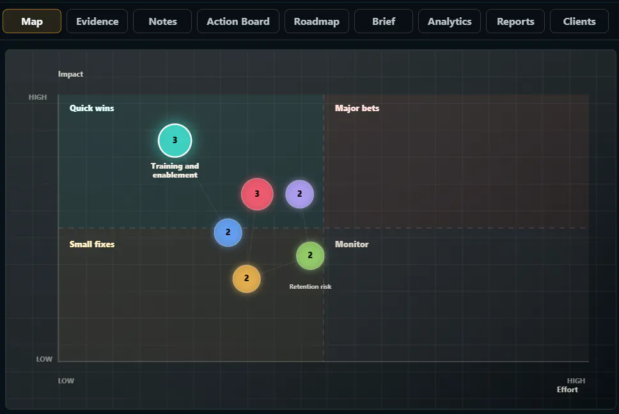Viewport: 619px width, 414px height.
Task: Click the red bubble numbered 3
Action: point(257,194)
